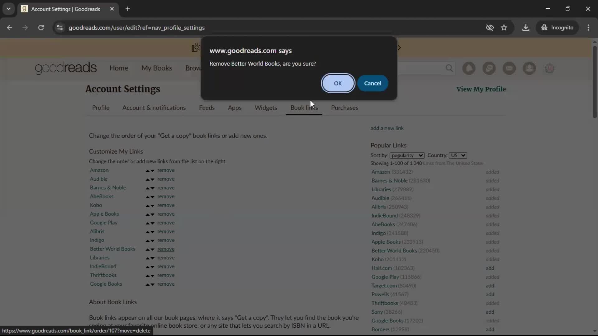Open the Country US dropdown
598x336 pixels.
click(x=458, y=155)
